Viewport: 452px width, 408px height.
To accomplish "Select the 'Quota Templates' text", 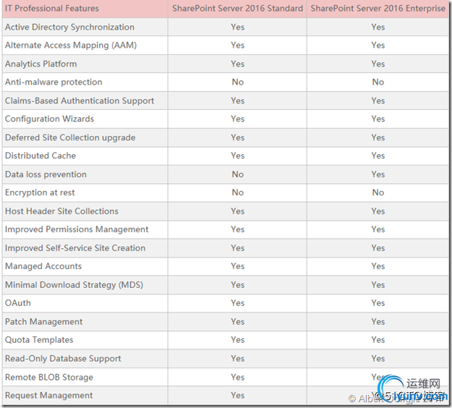I will [39, 340].
